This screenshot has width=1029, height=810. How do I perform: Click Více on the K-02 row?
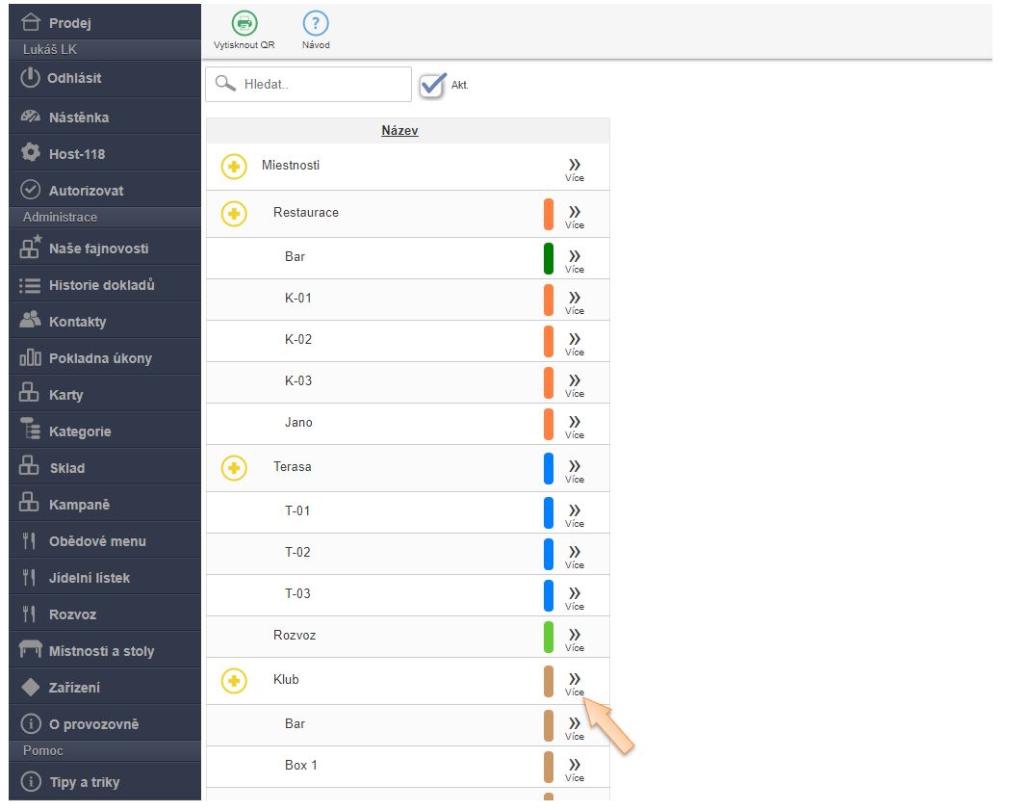click(x=575, y=342)
